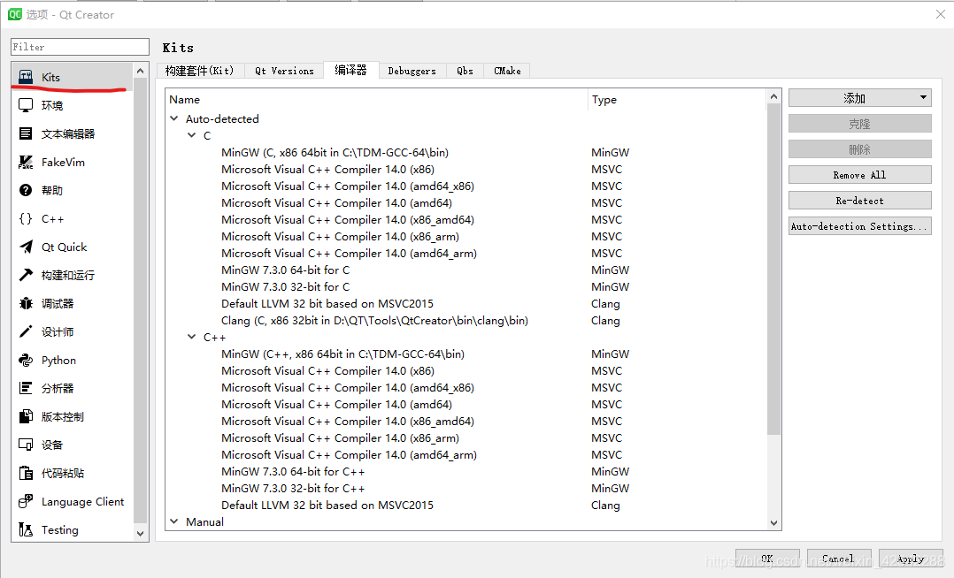Collapse the Auto-detected tree node
Image resolution: width=954 pixels, height=578 pixels.
(x=174, y=118)
